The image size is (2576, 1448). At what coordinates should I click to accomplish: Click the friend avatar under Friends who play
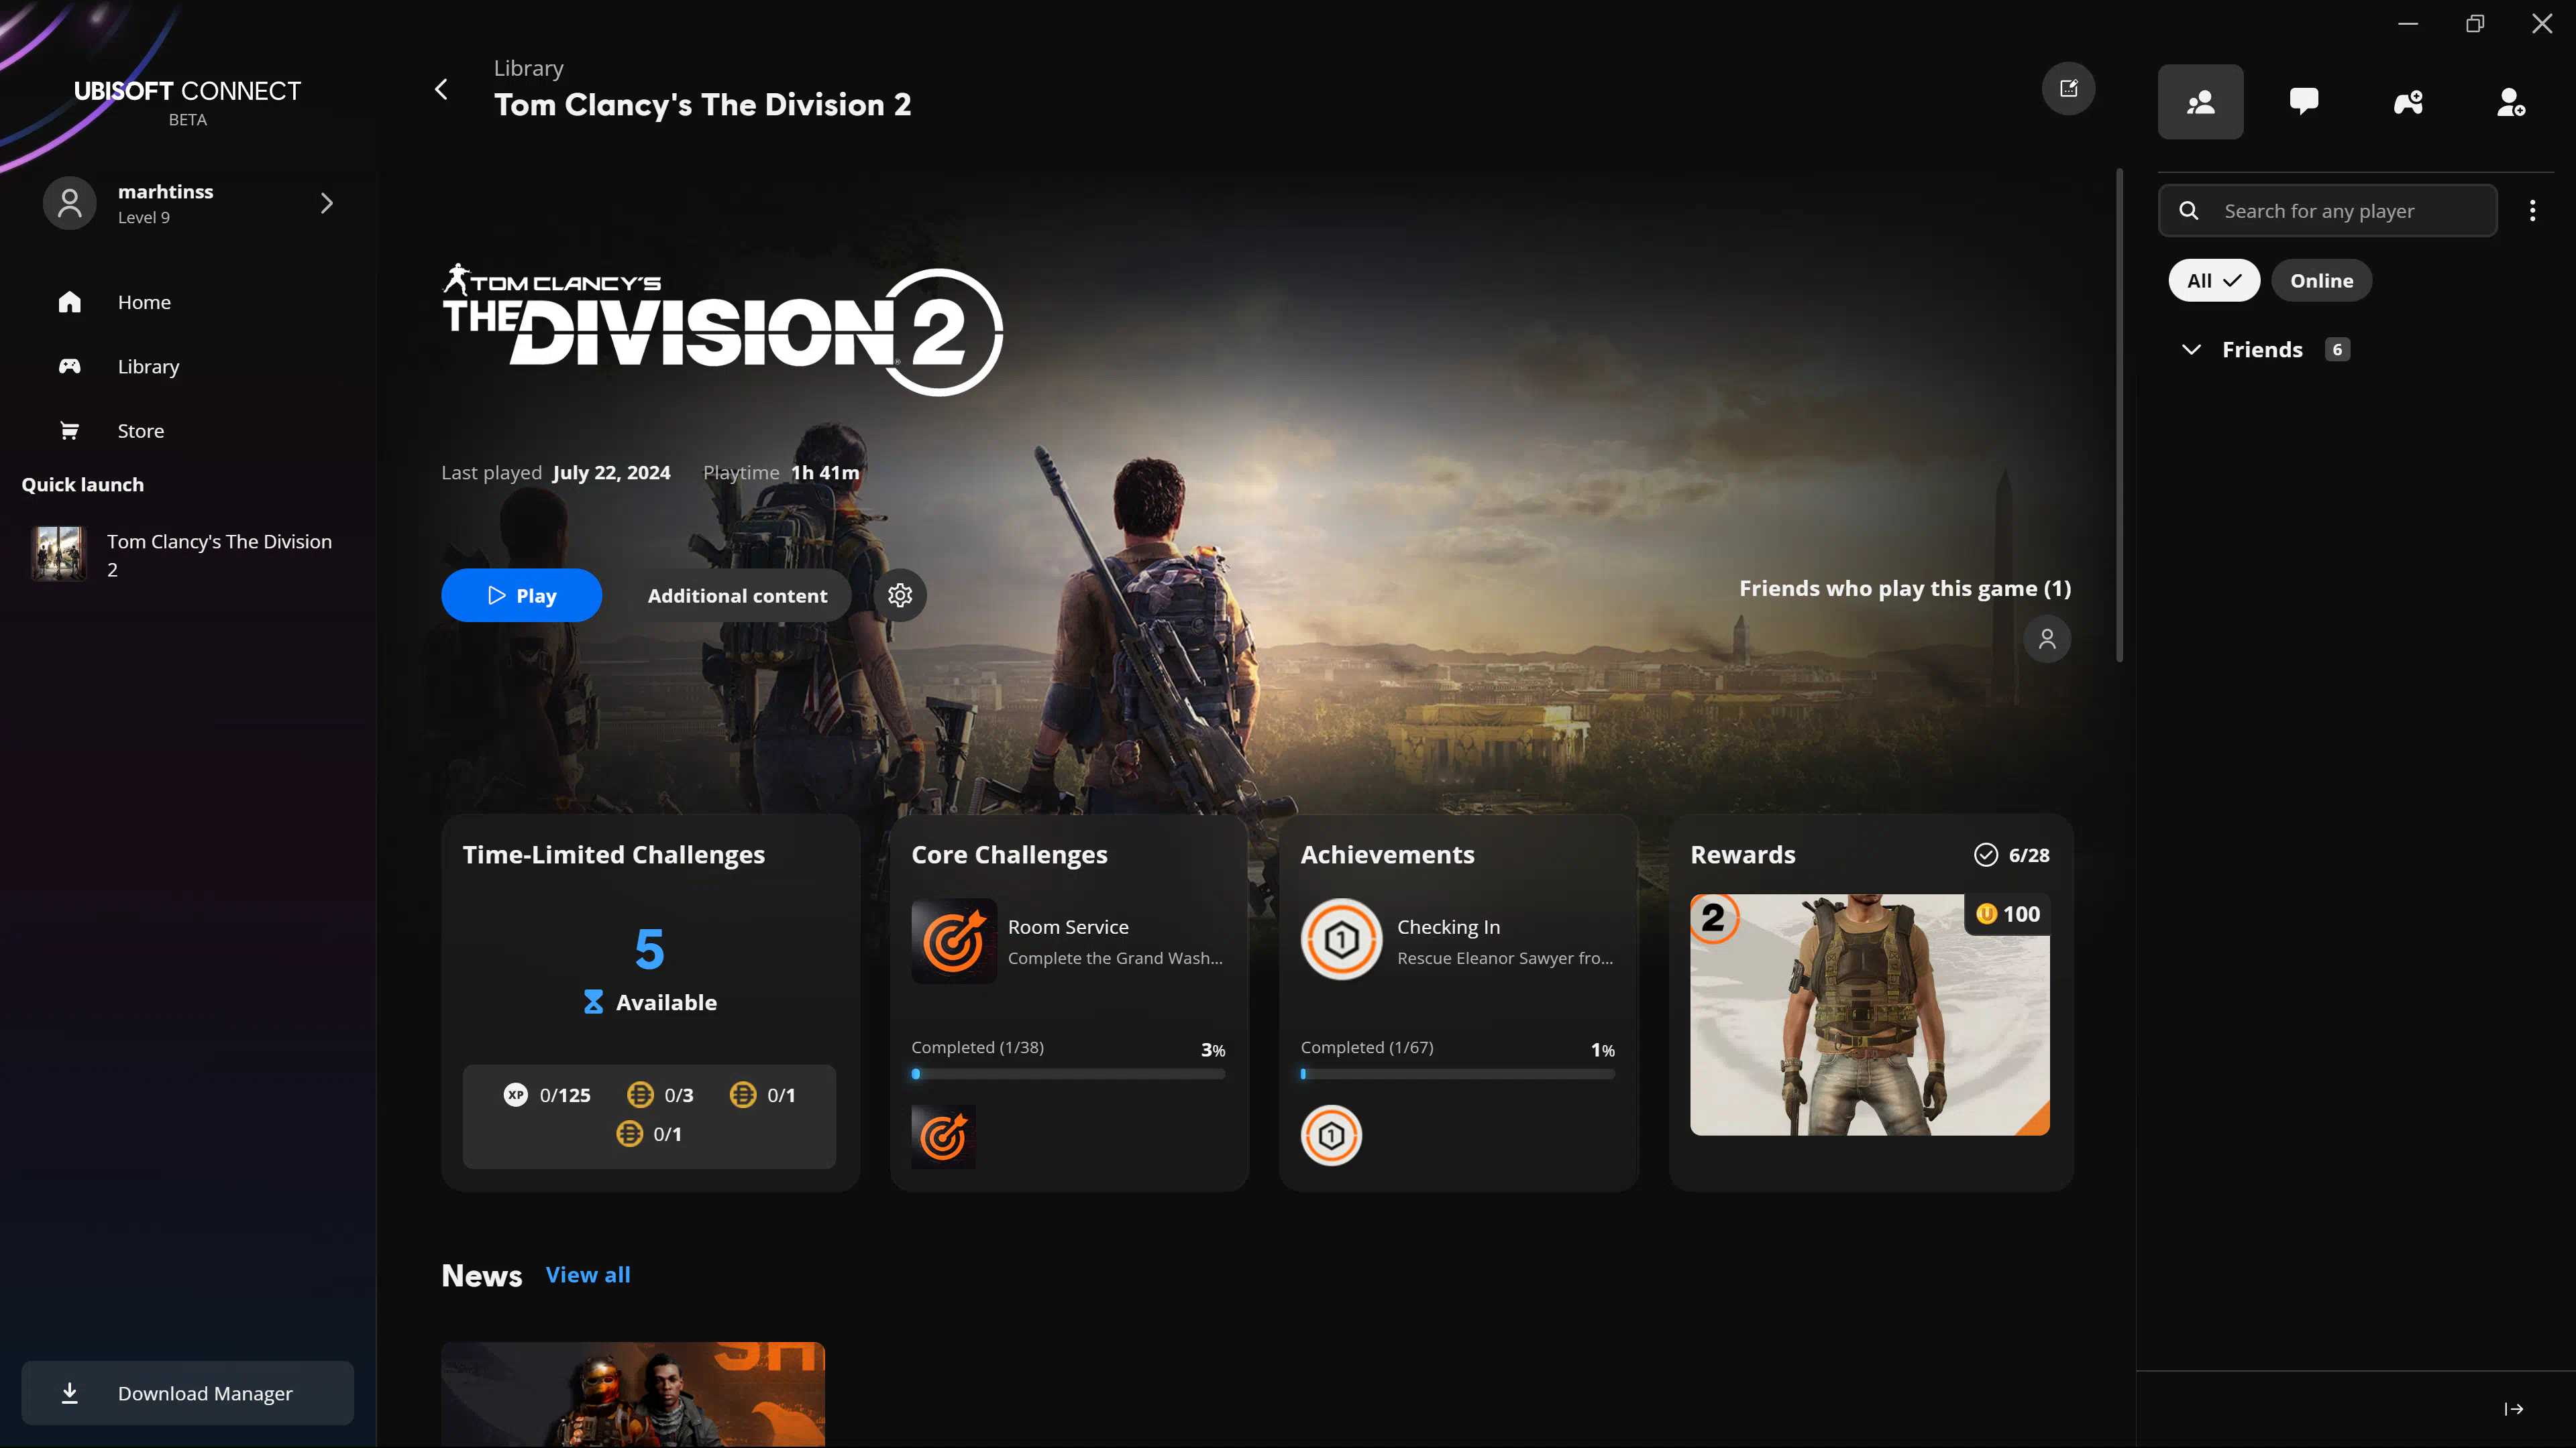point(2047,640)
